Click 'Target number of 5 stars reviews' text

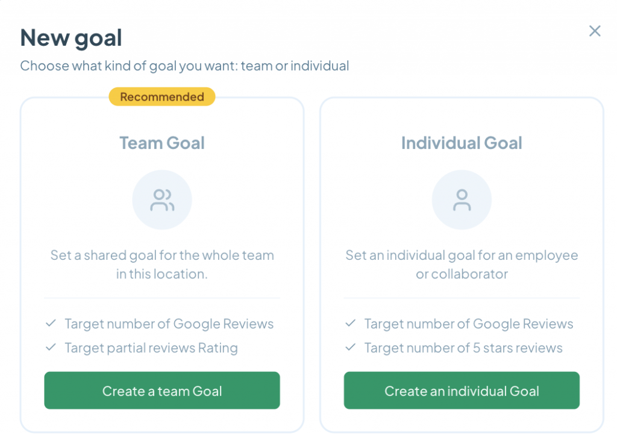463,348
